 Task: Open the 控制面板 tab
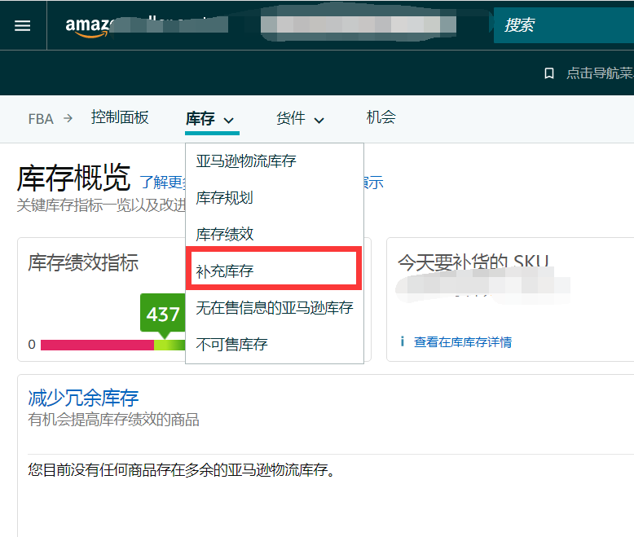[120, 117]
